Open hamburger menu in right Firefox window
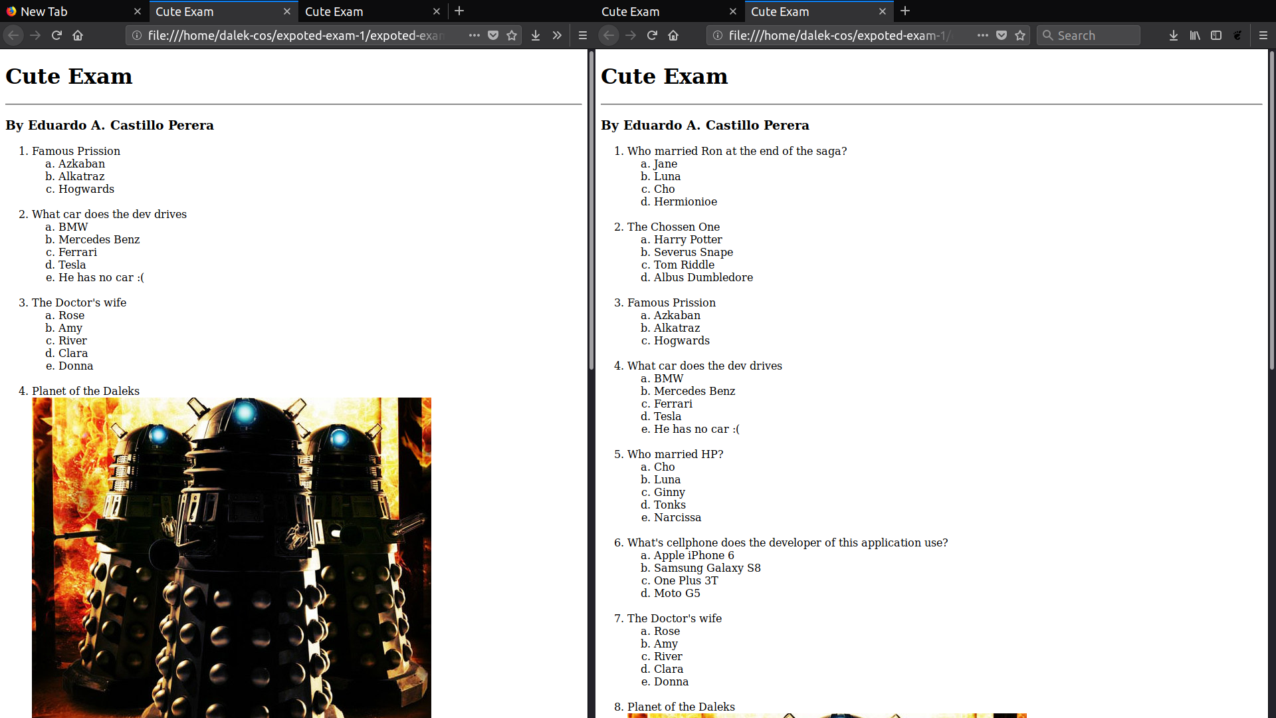Image resolution: width=1276 pixels, height=718 pixels. 1263,35
